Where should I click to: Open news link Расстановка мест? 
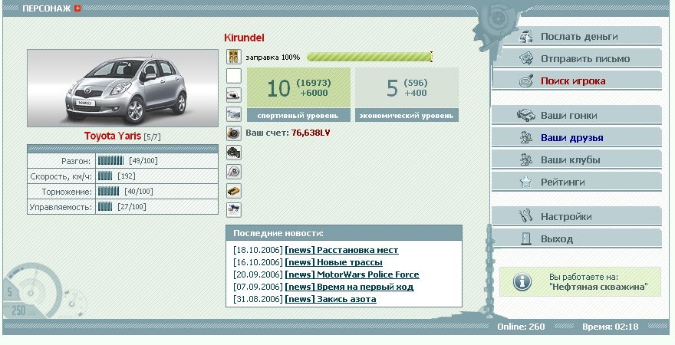click(x=341, y=250)
